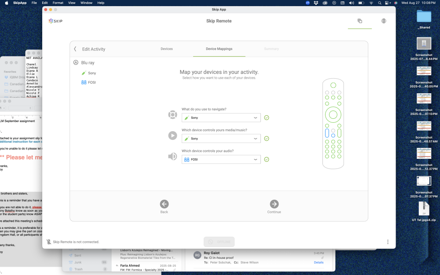Open the media/music device dropdown
Image resolution: width=440 pixels, height=275 pixels.
(221, 138)
